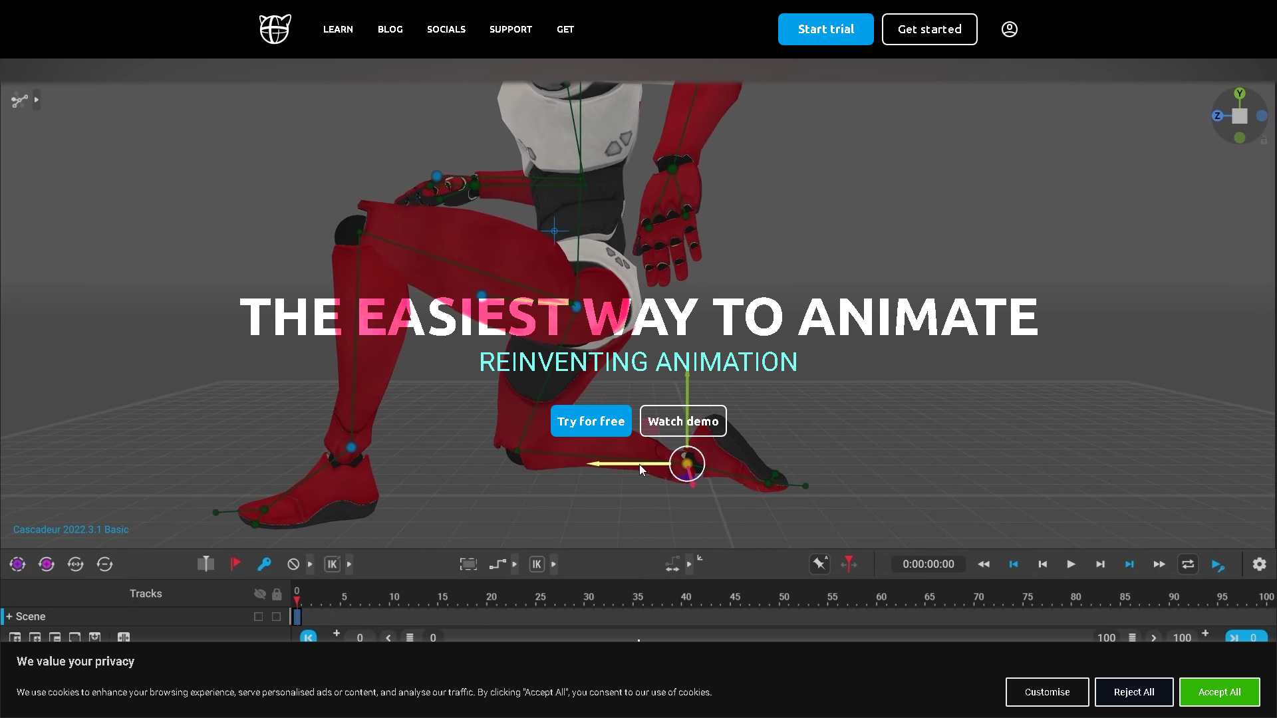This screenshot has width=1277, height=718.
Task: Click the interpolation ban icon
Action: click(x=295, y=564)
